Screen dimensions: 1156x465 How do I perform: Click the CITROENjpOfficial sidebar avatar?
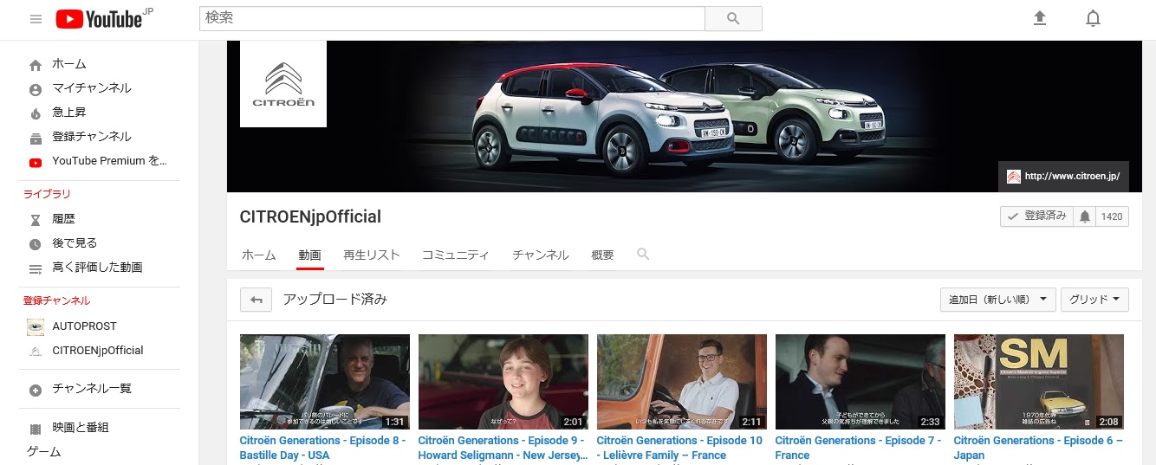pyautogui.click(x=36, y=351)
